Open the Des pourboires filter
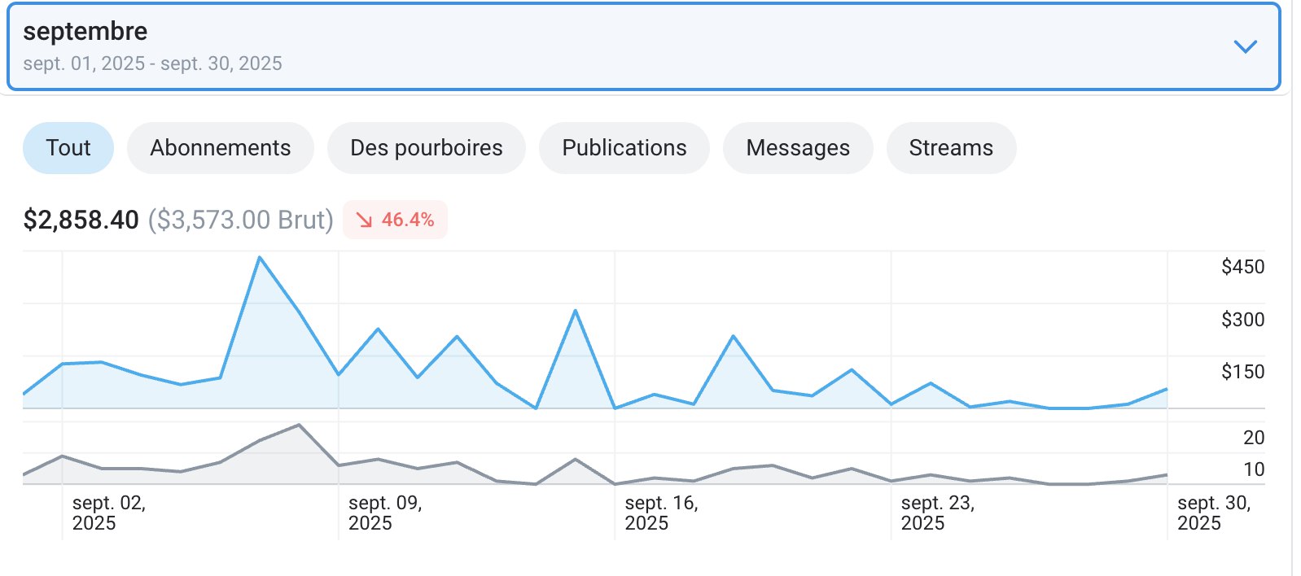The height and width of the screenshot is (576, 1301). coord(426,148)
